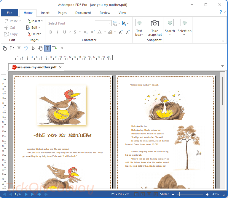Screen dimensions: 228x198
Task: Select the are-you-my-mother.pdf document tab
Action: (36, 67)
